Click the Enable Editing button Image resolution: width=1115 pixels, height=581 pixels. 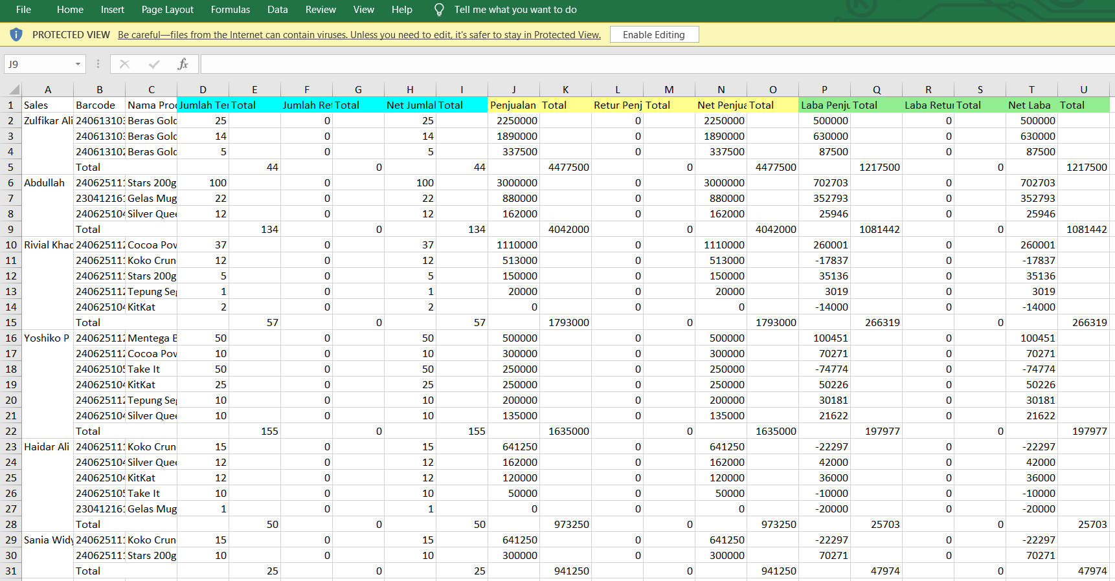coord(653,35)
